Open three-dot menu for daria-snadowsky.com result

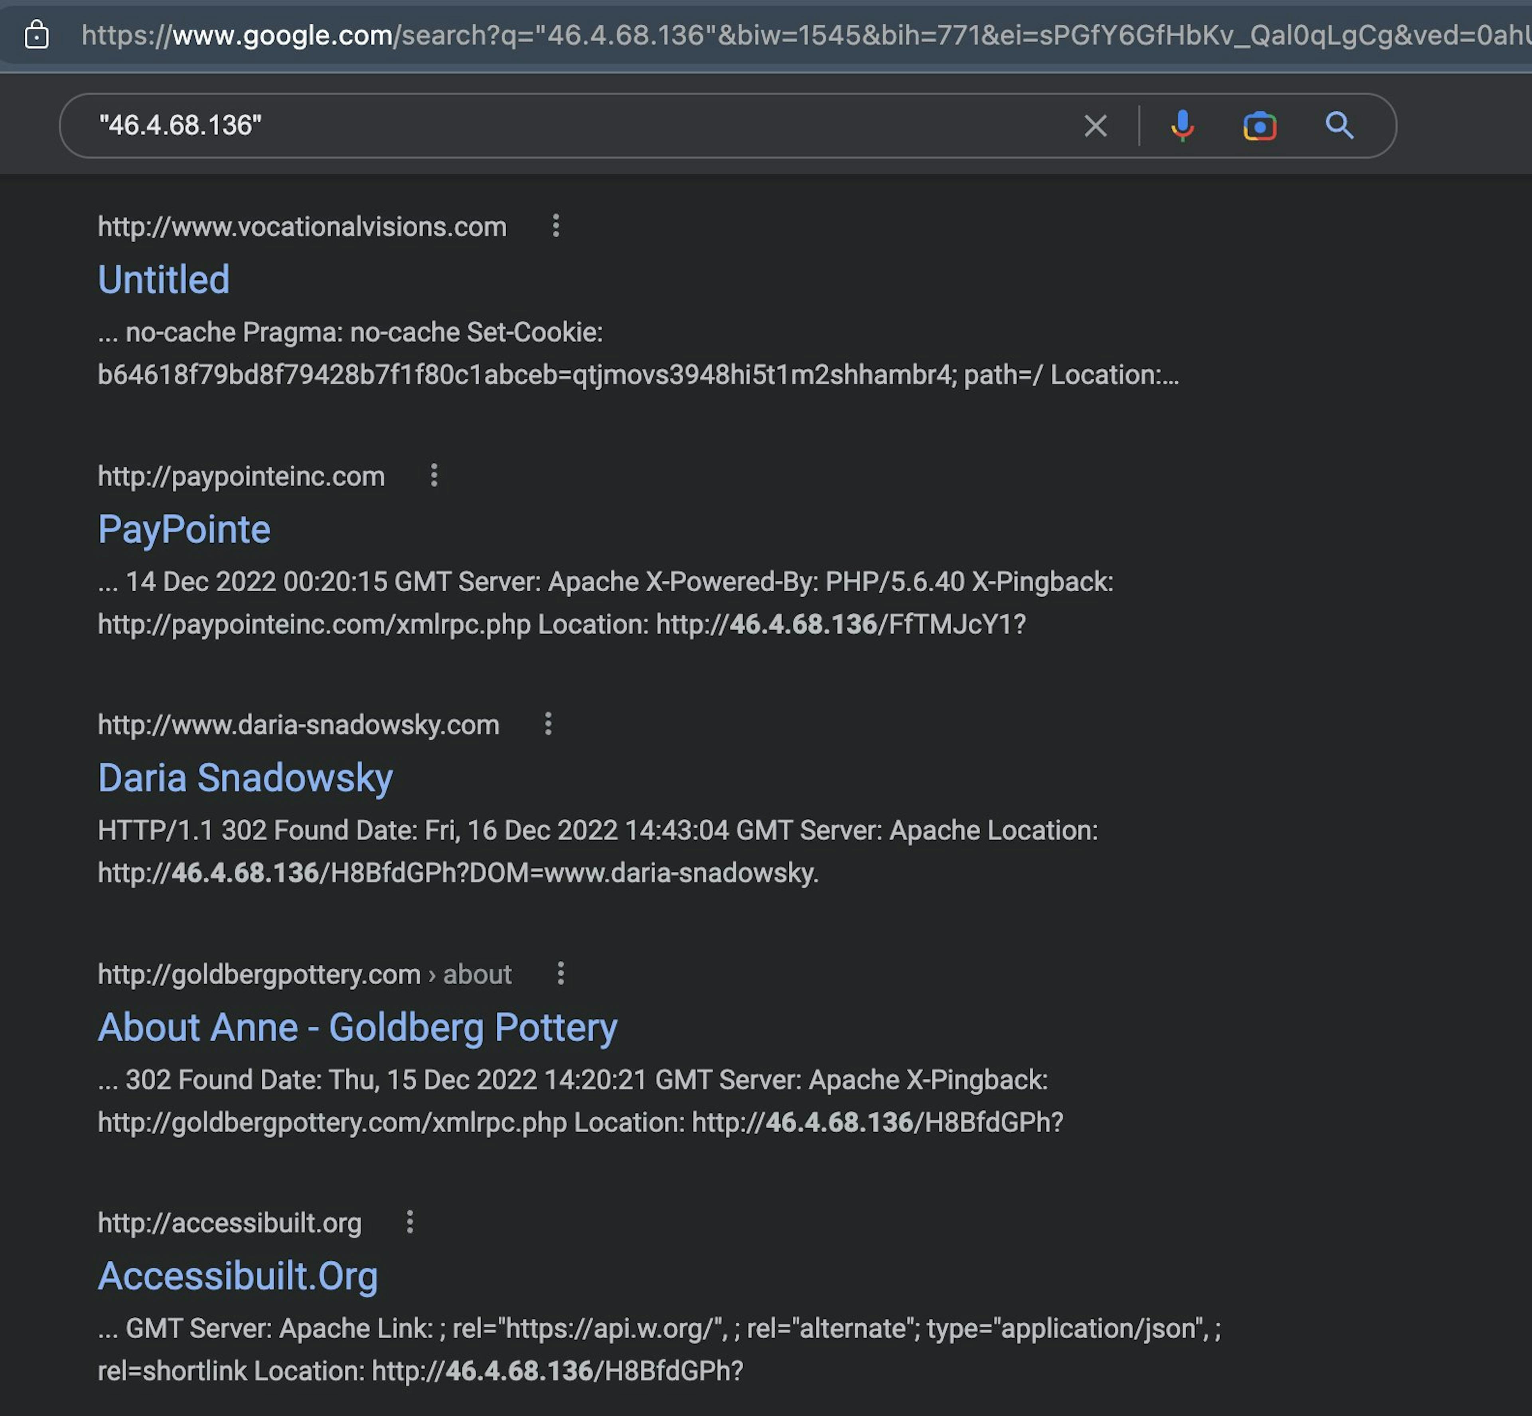click(549, 724)
